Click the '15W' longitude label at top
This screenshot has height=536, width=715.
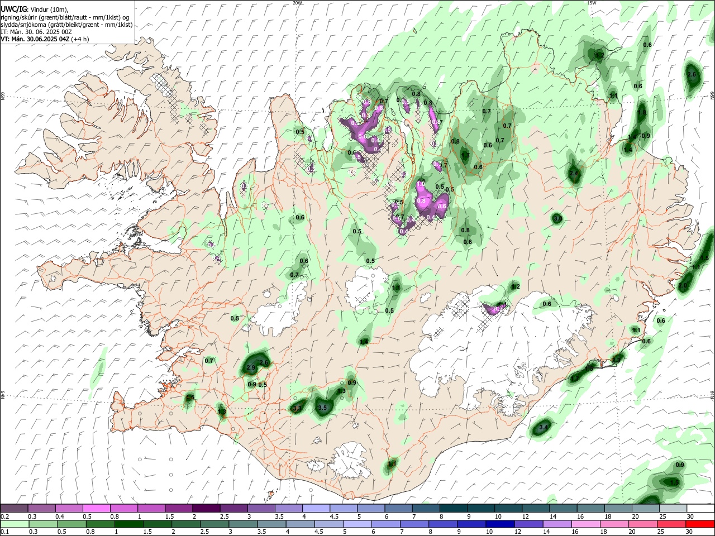pyautogui.click(x=592, y=3)
